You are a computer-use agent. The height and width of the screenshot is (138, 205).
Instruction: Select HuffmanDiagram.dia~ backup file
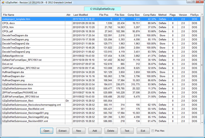pos(101,76)
